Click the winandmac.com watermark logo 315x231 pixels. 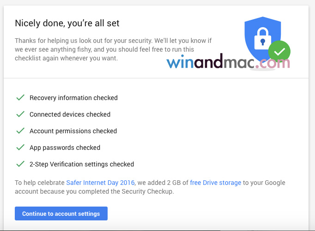pyautogui.click(x=228, y=62)
